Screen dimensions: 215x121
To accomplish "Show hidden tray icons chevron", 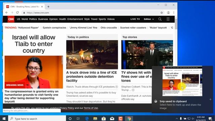I will pos(177,119).
